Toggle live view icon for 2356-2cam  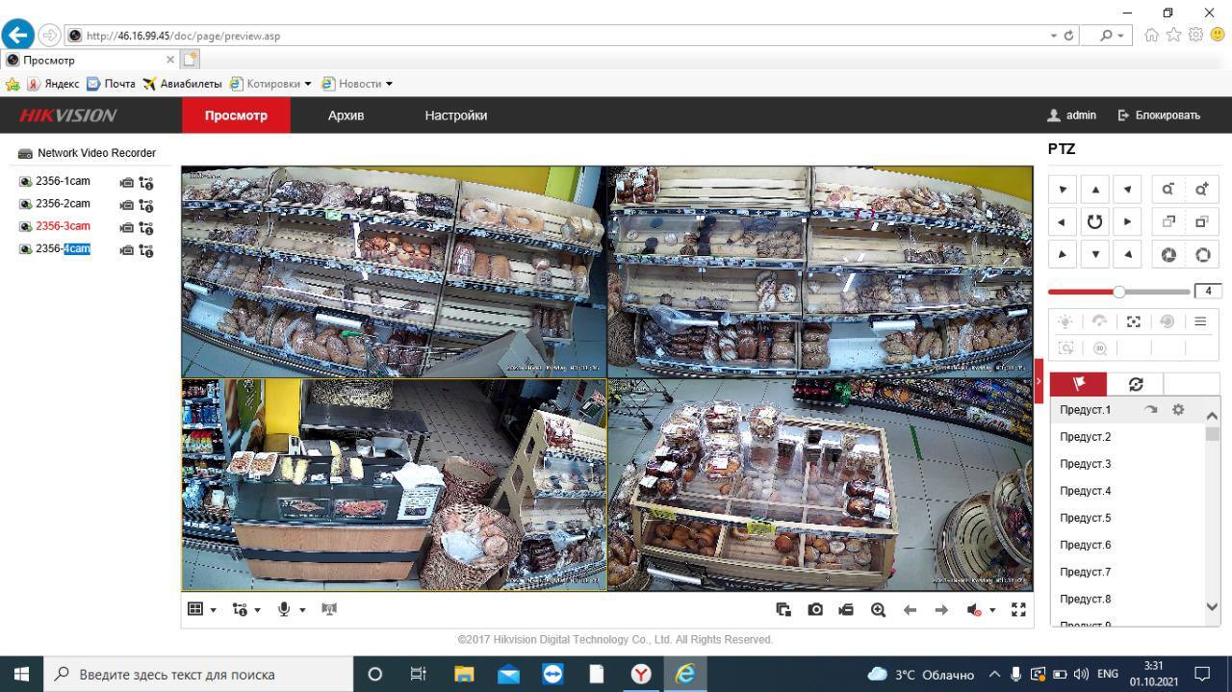click(x=25, y=204)
